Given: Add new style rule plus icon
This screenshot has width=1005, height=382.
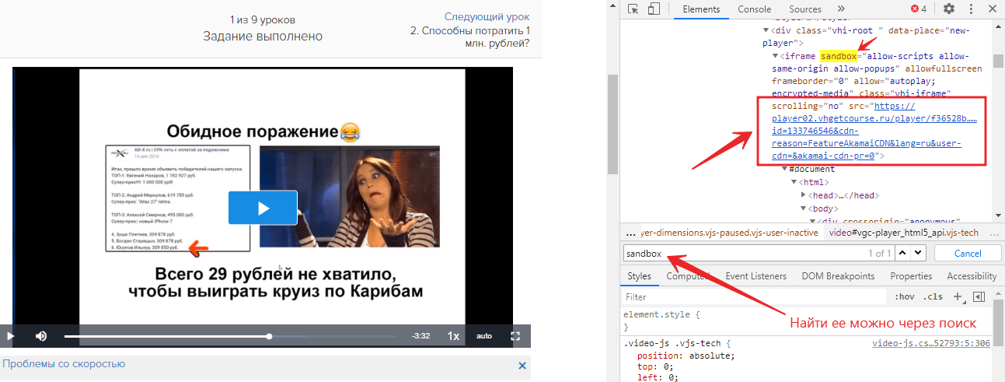Looking at the screenshot, I should click(959, 297).
